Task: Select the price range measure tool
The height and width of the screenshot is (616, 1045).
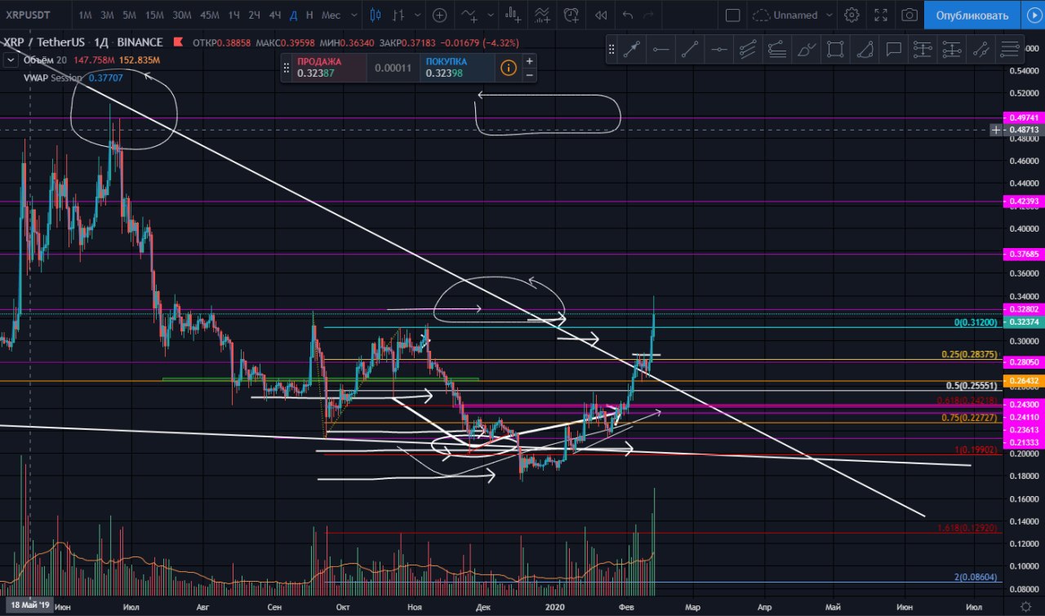Action: pyautogui.click(x=923, y=50)
